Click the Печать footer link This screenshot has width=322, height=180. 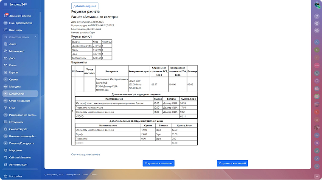(x=94, y=175)
